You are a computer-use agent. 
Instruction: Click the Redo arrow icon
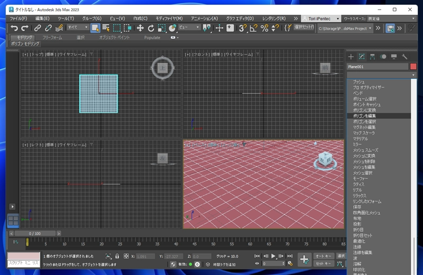[25, 28]
